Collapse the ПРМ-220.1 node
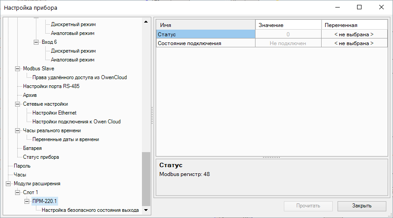 (x=27, y=201)
